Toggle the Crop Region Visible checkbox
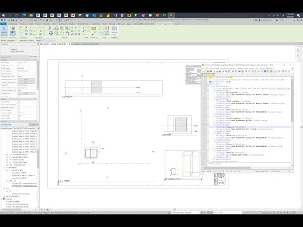The image size is (303, 227). pyautogui.click(x=19, y=105)
